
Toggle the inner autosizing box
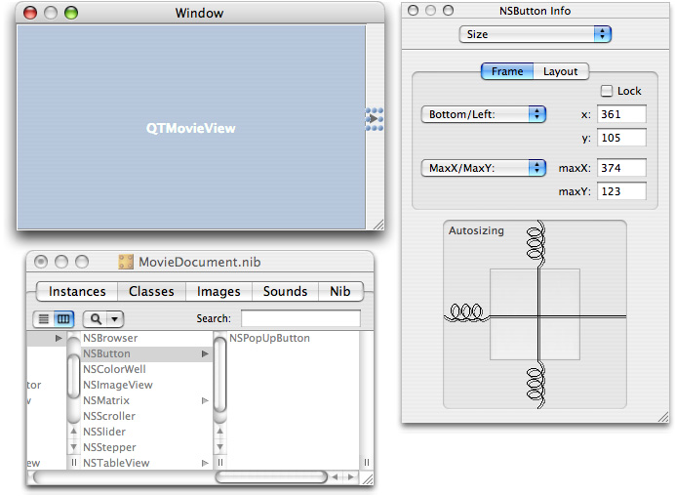point(536,314)
